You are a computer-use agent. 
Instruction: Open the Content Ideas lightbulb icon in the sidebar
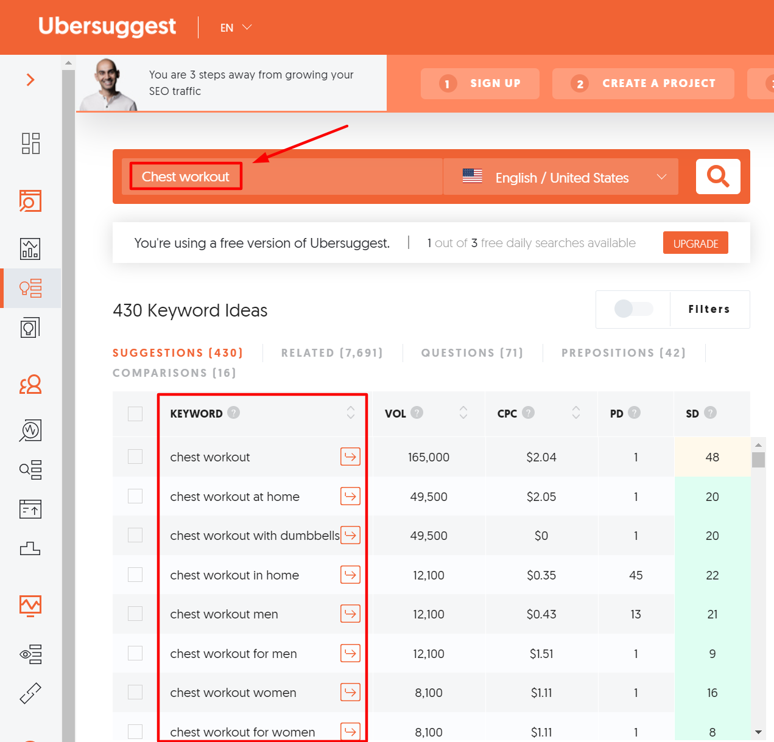[x=30, y=327]
